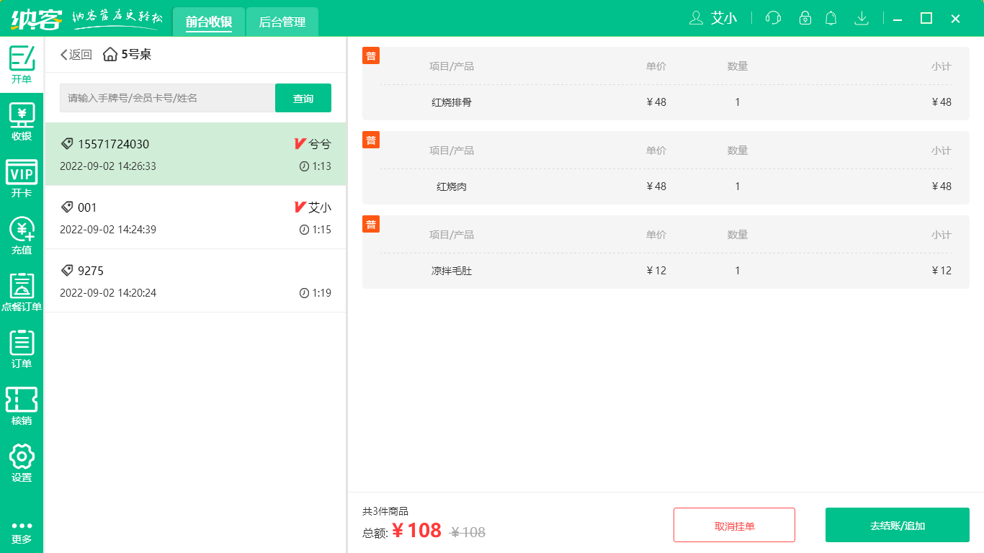Click the lock screen icon
Viewport: 984px width, 553px height.
coord(805,18)
